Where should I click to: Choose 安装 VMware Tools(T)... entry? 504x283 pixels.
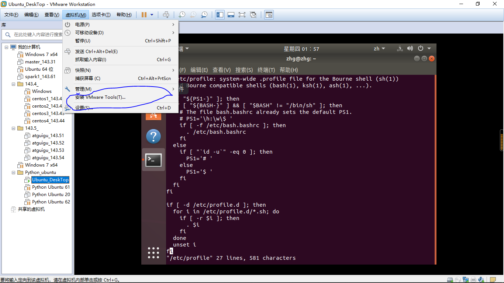tap(121, 97)
